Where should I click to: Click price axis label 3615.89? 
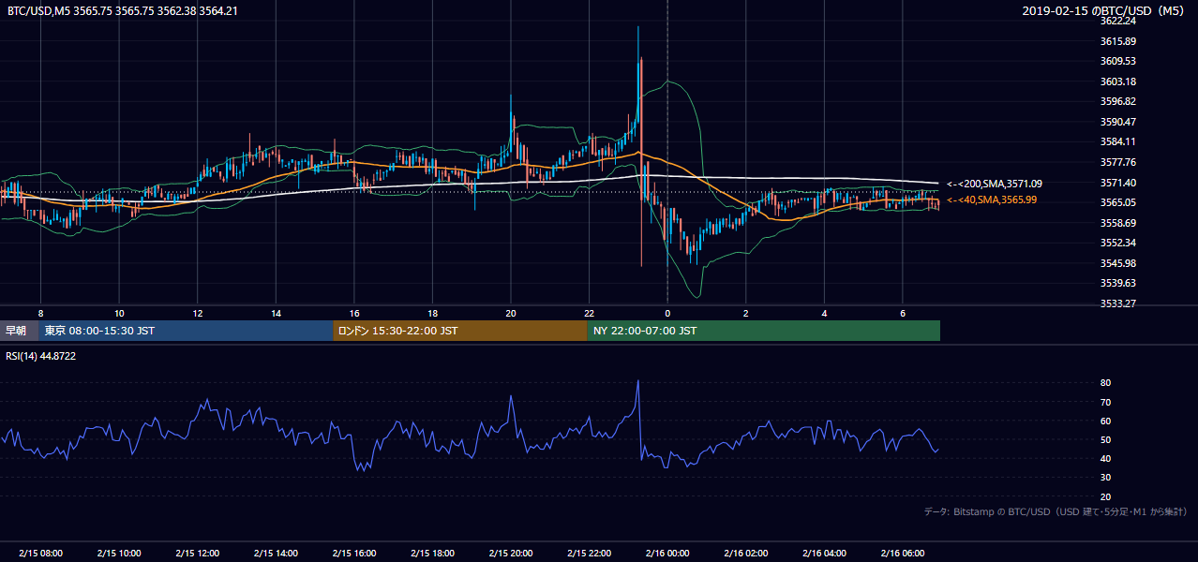coord(1118,41)
